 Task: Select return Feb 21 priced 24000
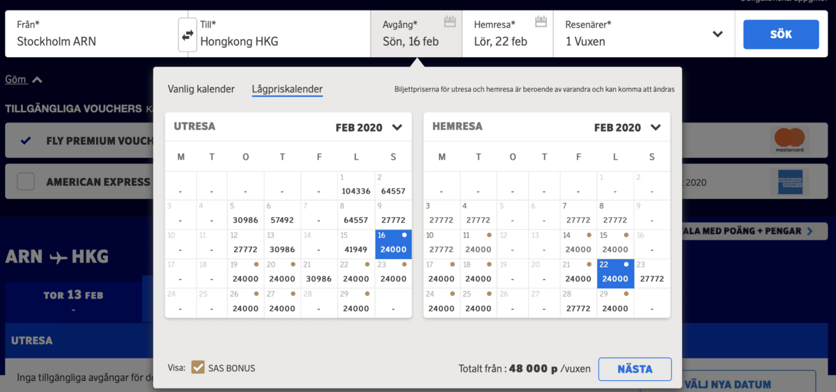point(578,273)
